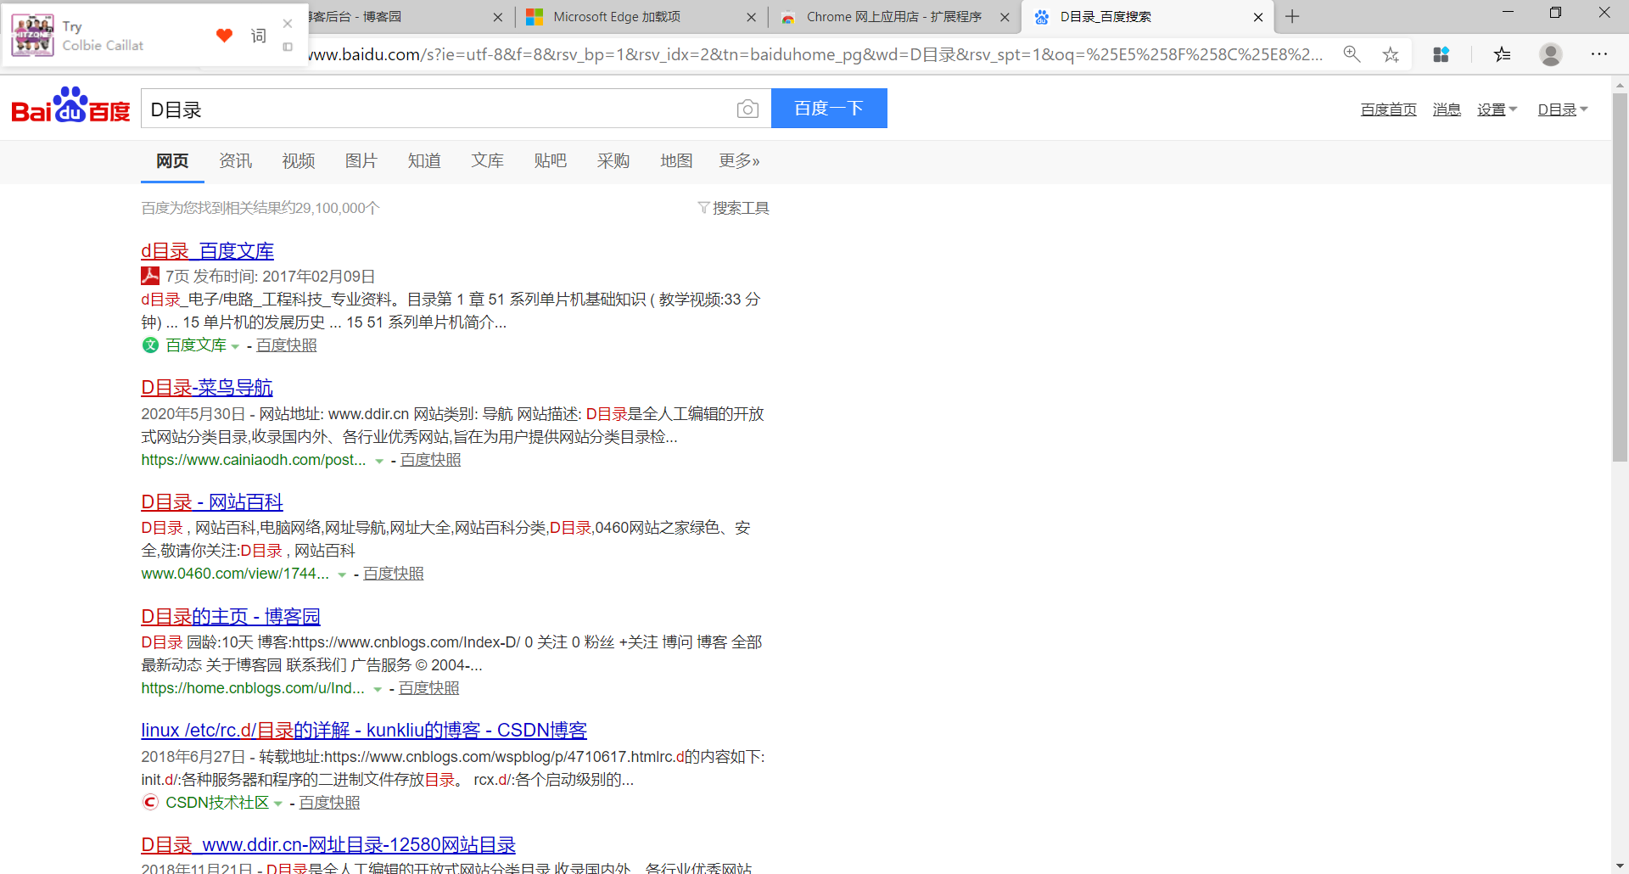
Task: Click the album cover thumbnail for Try
Action: tap(32, 36)
